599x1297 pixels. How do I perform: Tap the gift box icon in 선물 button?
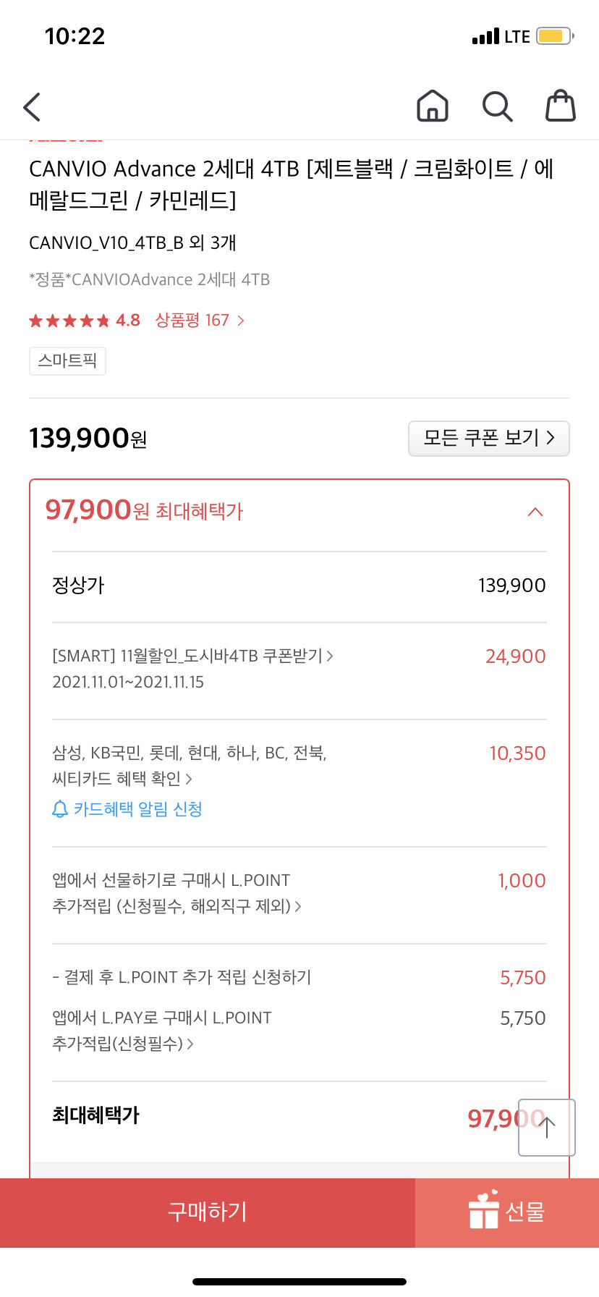[x=483, y=1209]
